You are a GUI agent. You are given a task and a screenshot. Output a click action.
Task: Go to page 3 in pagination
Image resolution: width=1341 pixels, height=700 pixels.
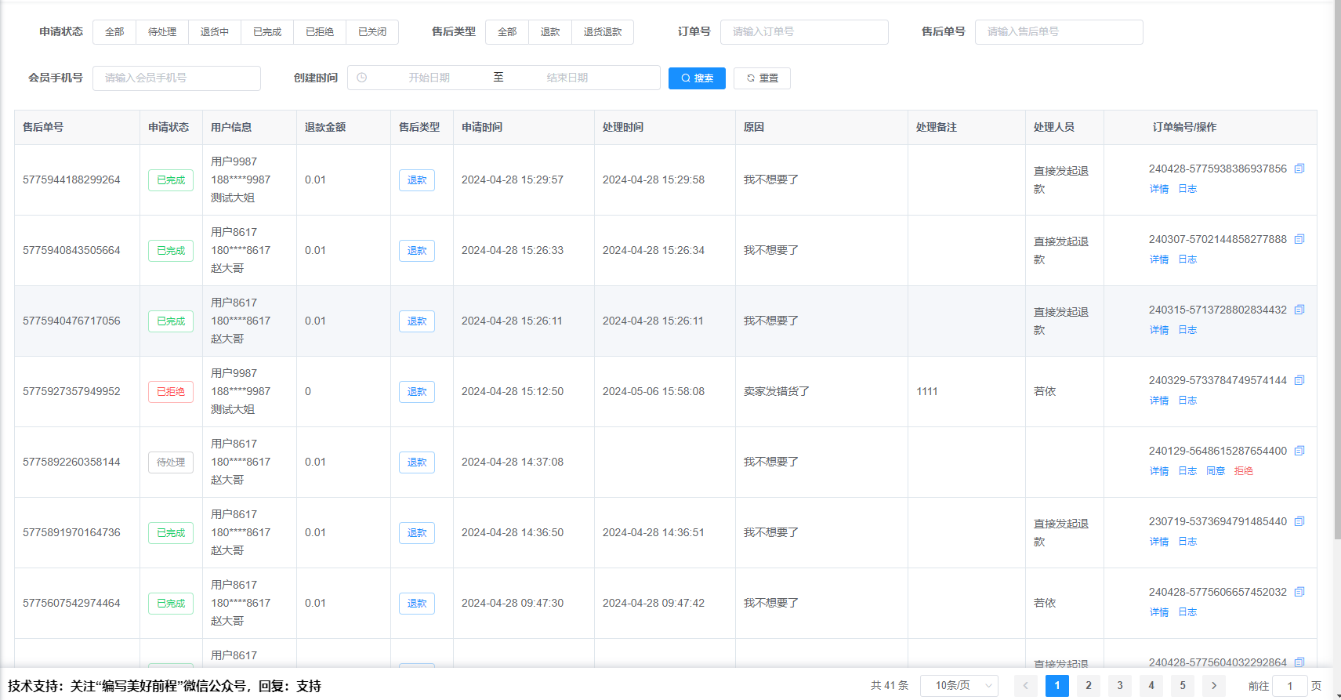click(1119, 685)
